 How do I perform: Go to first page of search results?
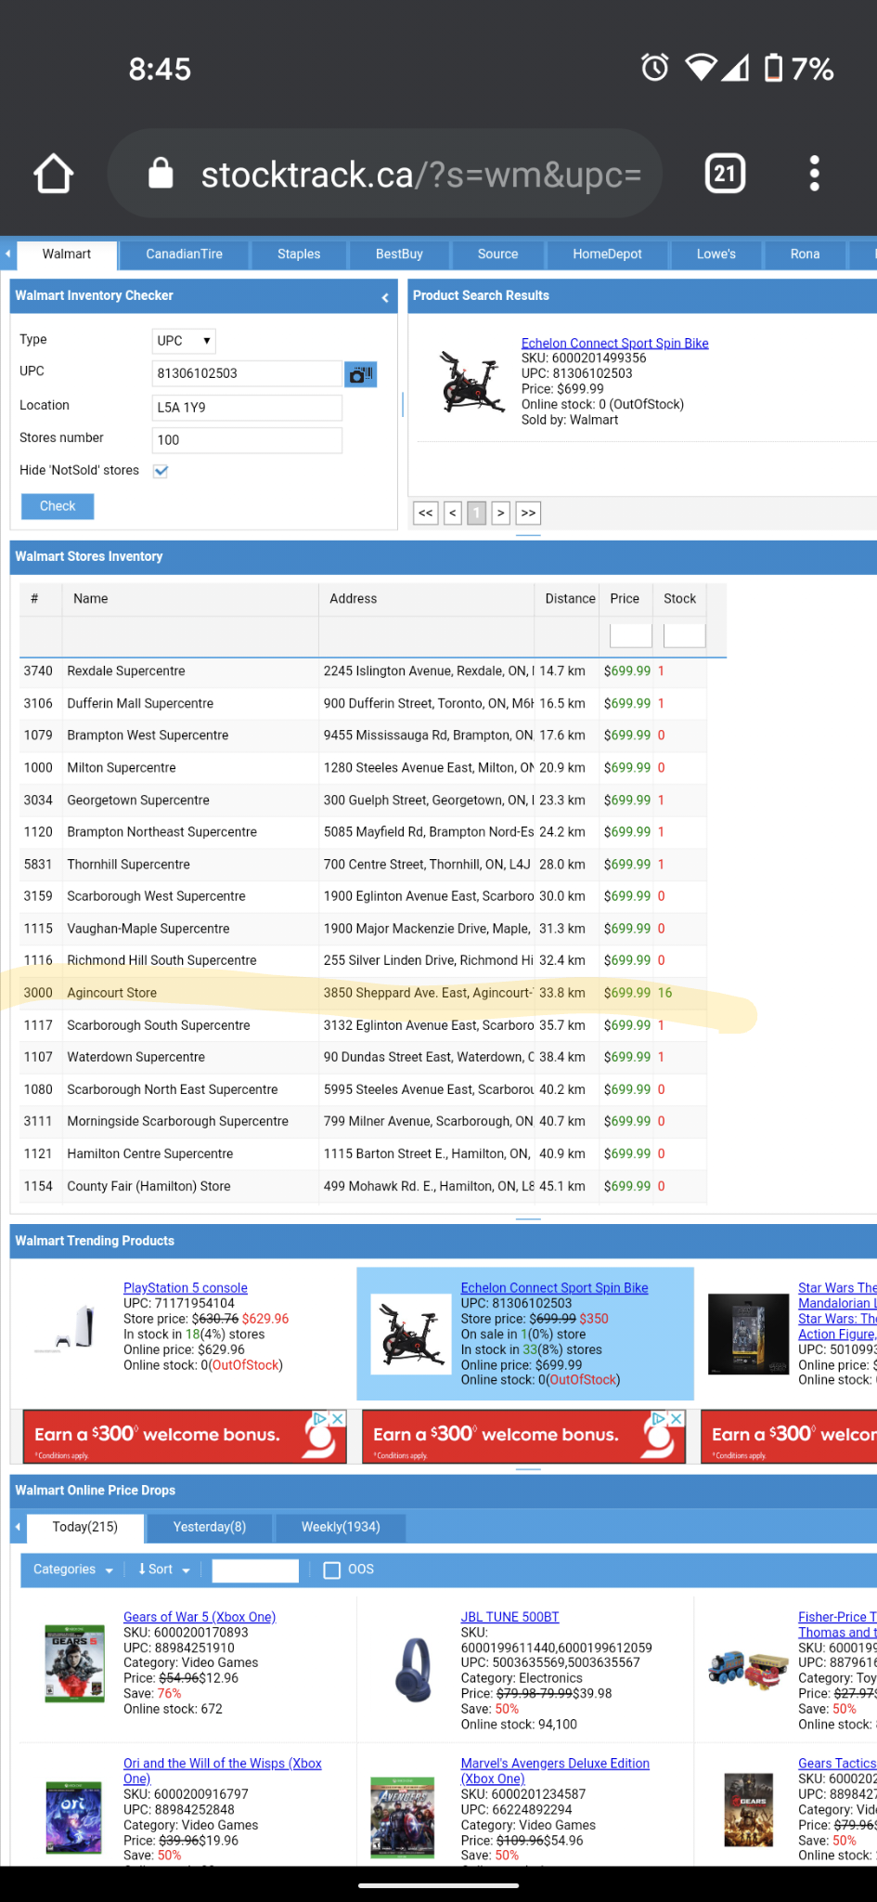426,513
